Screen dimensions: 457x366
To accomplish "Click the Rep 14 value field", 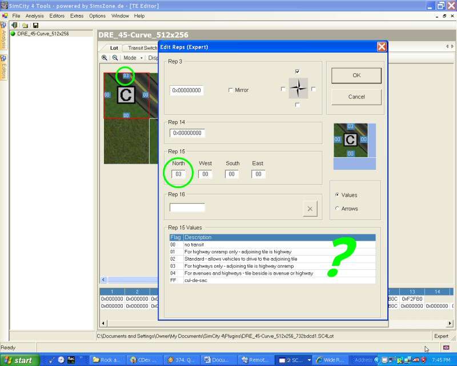I will click(187, 133).
